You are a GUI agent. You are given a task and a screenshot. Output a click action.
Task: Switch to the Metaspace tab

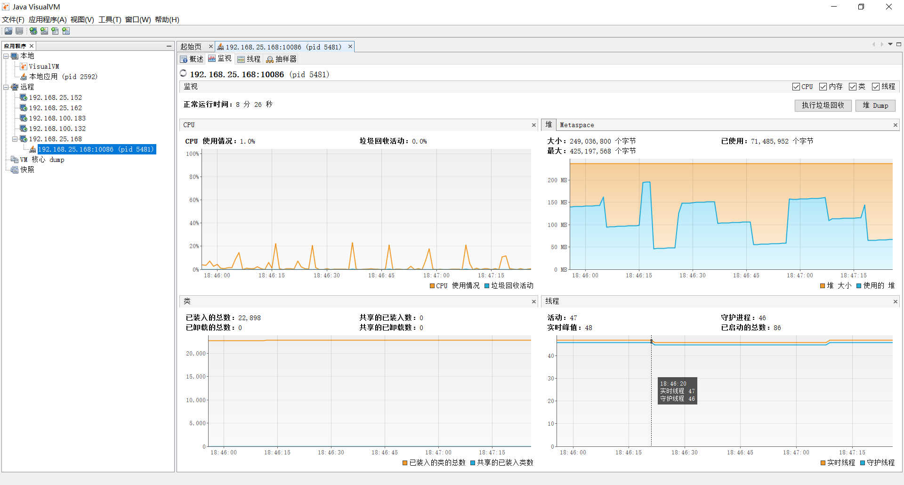[x=577, y=125]
